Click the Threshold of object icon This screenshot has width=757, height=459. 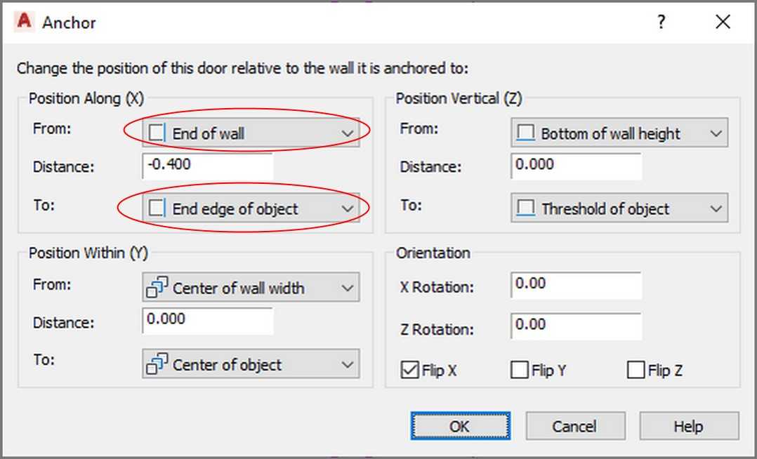click(525, 208)
